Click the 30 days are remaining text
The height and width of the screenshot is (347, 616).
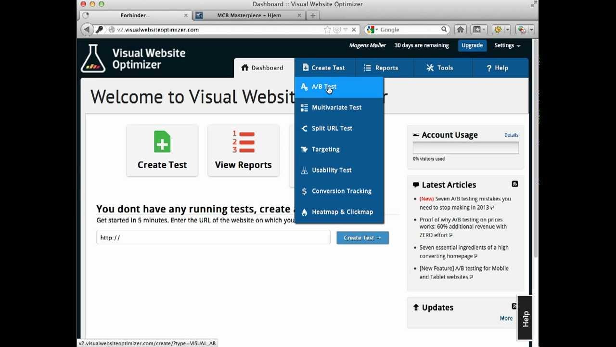point(422,45)
